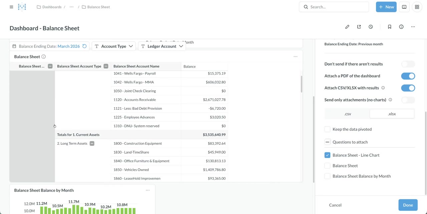Open dashboard more options menu
Image resolution: width=427 pixels, height=214 pixels.
[x=413, y=27]
